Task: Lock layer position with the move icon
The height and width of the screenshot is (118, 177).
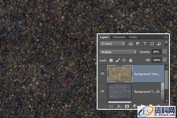Action: coord(124,60)
